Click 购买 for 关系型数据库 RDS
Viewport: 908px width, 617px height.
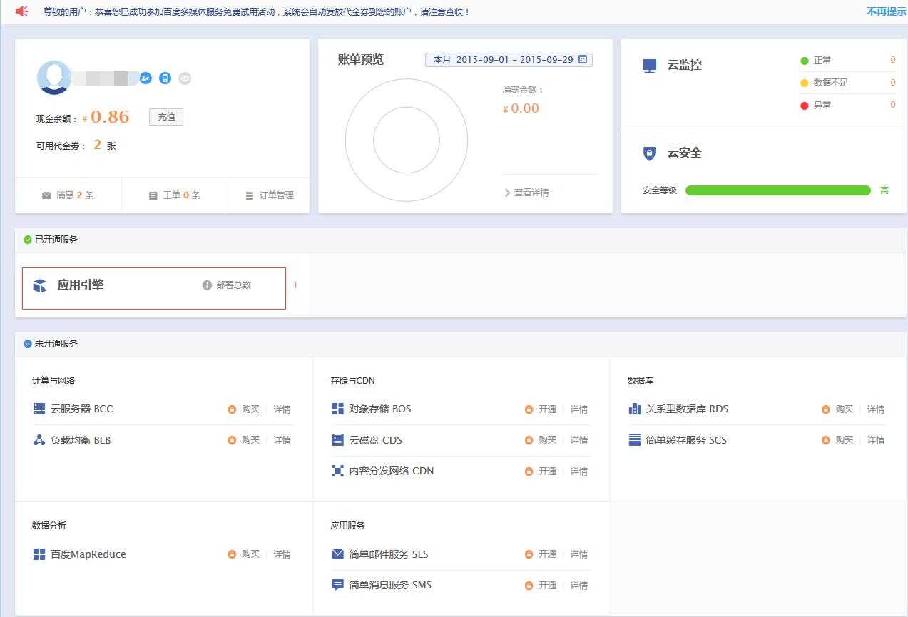click(844, 409)
